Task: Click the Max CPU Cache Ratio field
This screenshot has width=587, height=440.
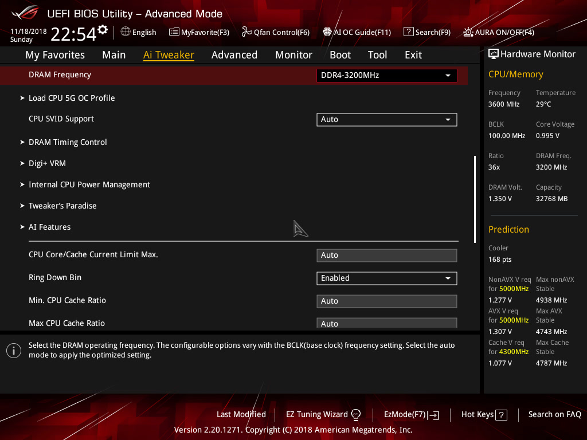Action: tap(387, 323)
